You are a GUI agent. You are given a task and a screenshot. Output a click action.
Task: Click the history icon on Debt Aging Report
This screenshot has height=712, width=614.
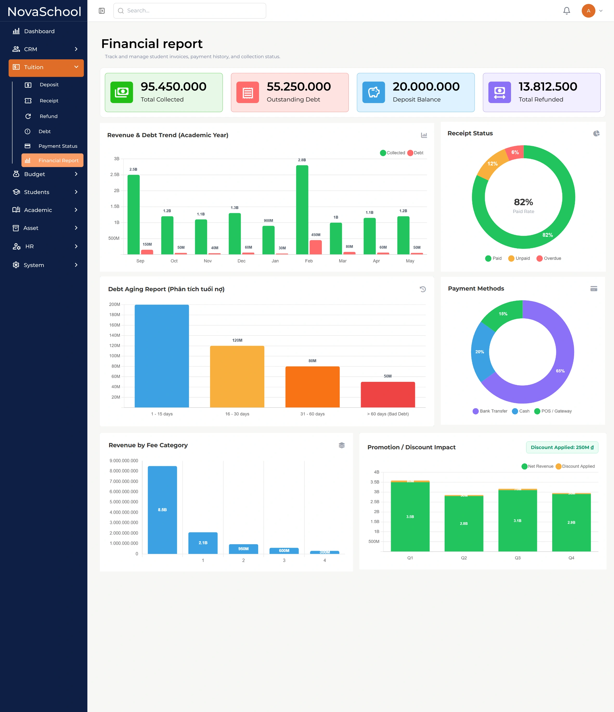coord(423,289)
